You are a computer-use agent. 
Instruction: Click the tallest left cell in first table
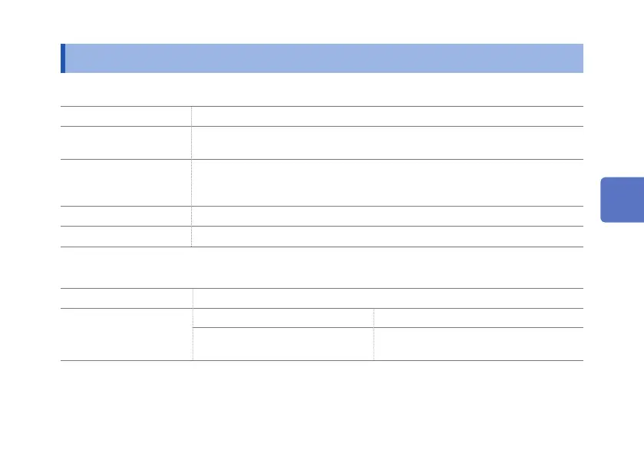pyautogui.click(x=126, y=182)
